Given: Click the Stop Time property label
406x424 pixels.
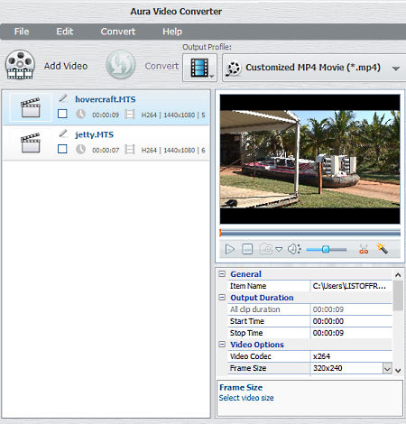Looking at the screenshot, I should tap(246, 333).
